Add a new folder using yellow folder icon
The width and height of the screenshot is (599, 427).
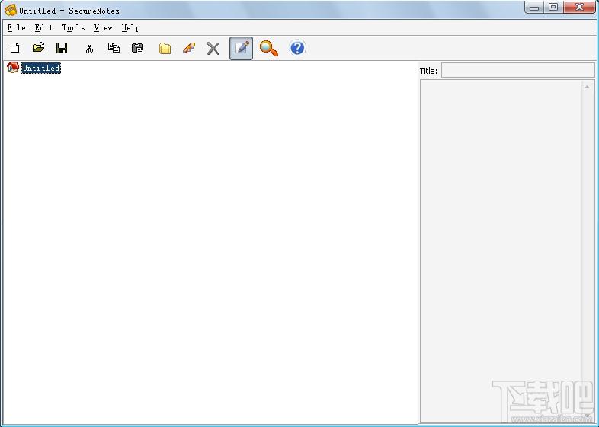[165, 48]
